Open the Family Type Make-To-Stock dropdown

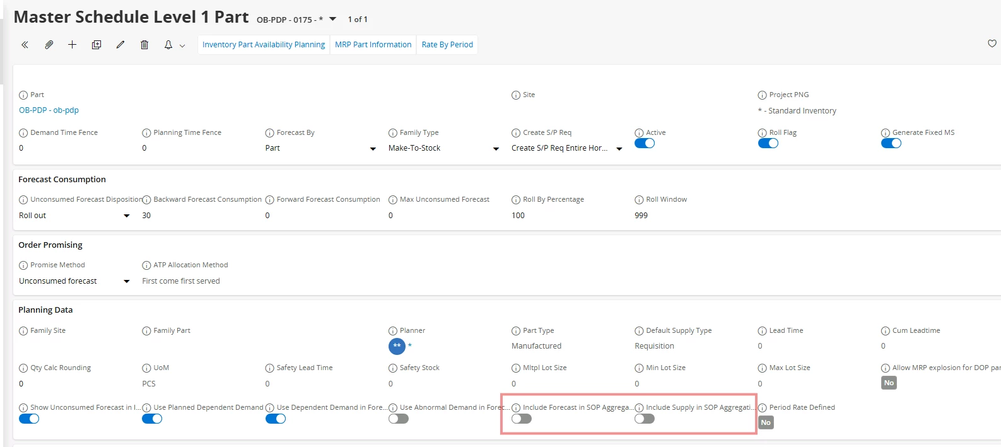(496, 149)
